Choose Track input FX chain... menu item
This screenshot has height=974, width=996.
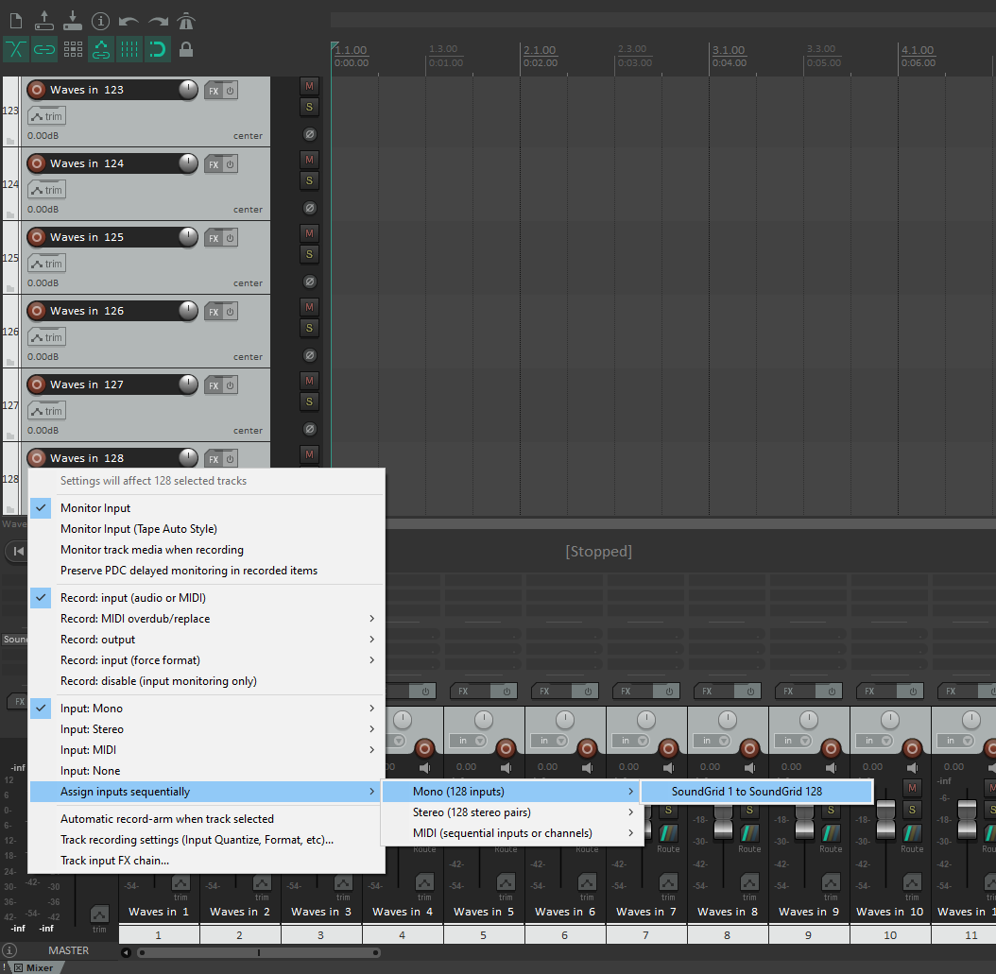(114, 861)
